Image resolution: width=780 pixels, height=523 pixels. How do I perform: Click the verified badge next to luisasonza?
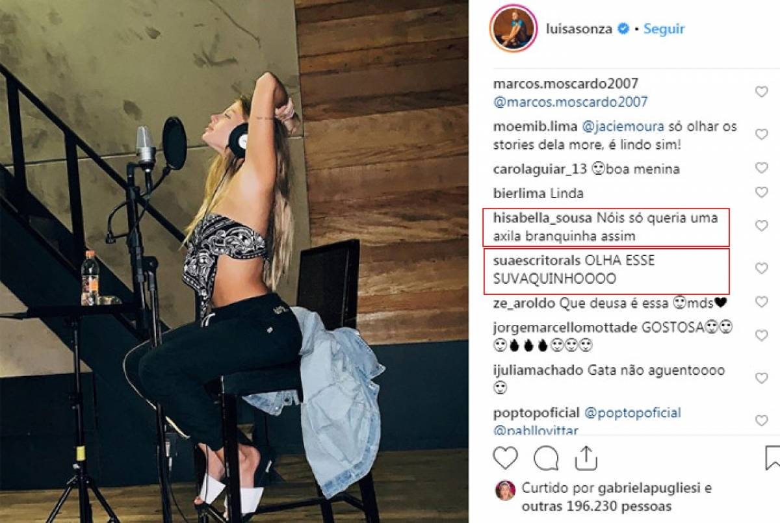point(623,29)
